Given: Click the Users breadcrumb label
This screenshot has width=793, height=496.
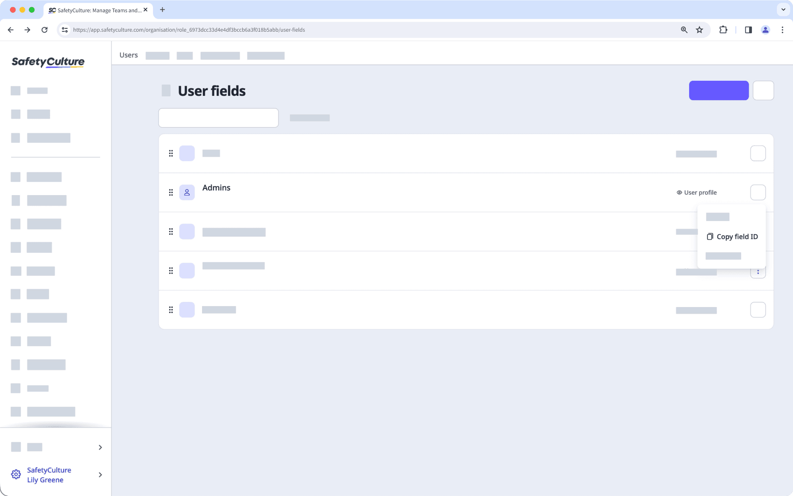Looking at the screenshot, I should (x=128, y=55).
